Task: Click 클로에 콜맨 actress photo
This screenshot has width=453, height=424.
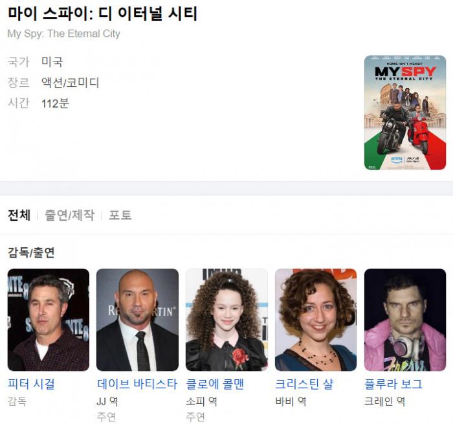Action: (x=226, y=320)
